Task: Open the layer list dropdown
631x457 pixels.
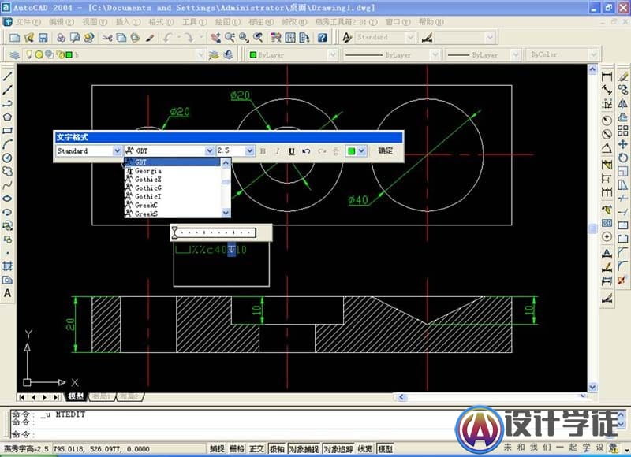Action: [200, 54]
